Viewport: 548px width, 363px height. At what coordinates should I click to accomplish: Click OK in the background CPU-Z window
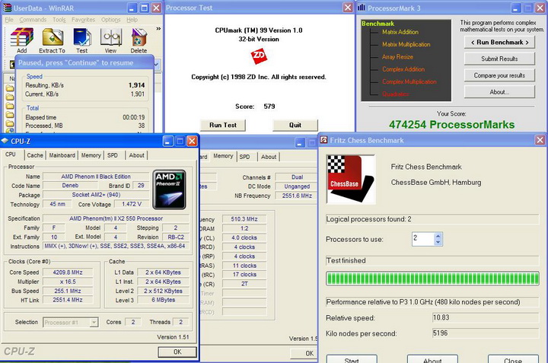coord(304,353)
